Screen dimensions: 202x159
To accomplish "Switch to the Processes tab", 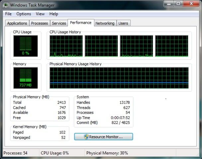I will tap(40, 23).
